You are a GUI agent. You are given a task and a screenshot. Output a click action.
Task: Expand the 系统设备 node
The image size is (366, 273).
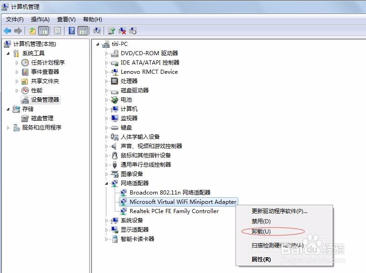click(106, 221)
